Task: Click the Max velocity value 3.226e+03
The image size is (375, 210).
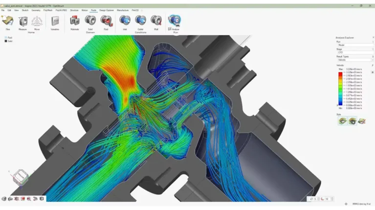Action: tap(354, 69)
